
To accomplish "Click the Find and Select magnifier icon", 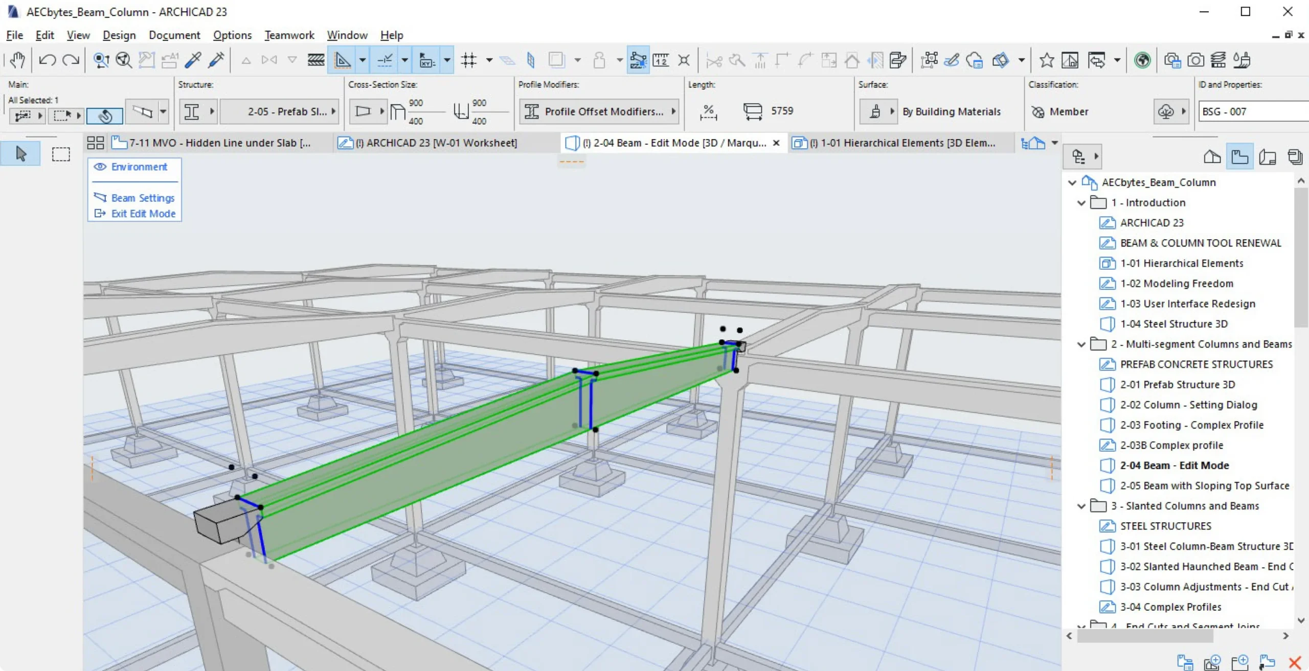I will pos(101,60).
